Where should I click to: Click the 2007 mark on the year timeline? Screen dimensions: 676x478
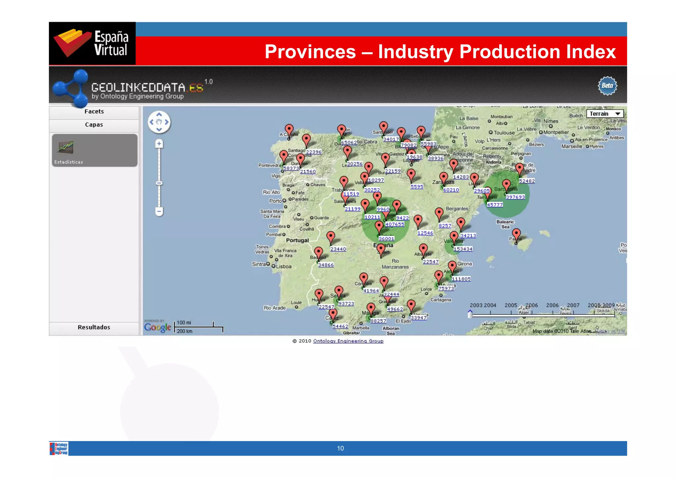573,312
